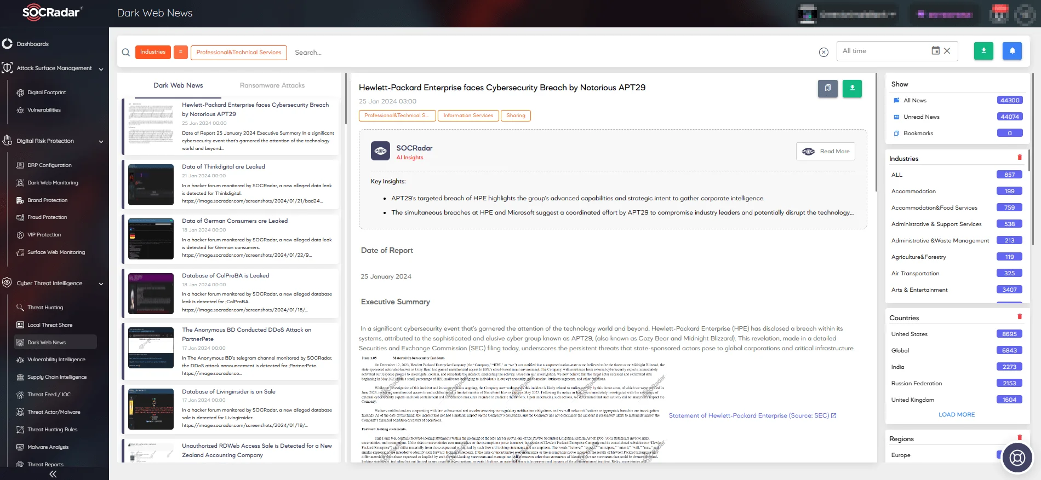Open VIP Protection
Viewport: 1041px width, 480px height.
(44, 235)
